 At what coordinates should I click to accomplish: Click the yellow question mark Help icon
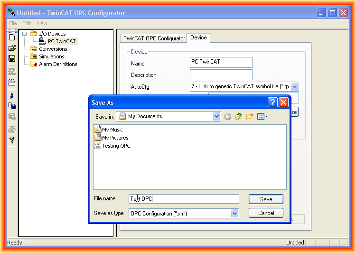pyautogui.click(x=12, y=140)
